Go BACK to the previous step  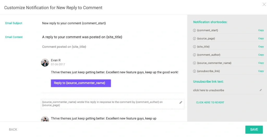[x=13, y=129]
